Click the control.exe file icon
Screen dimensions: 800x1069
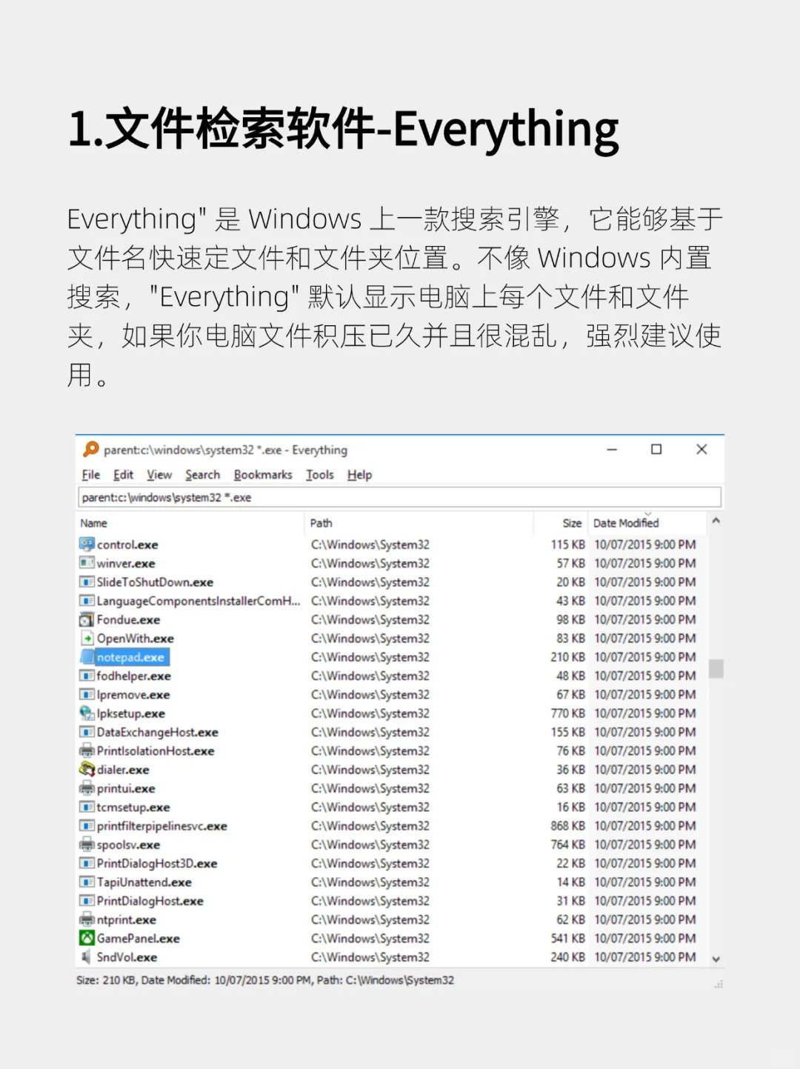coord(87,544)
